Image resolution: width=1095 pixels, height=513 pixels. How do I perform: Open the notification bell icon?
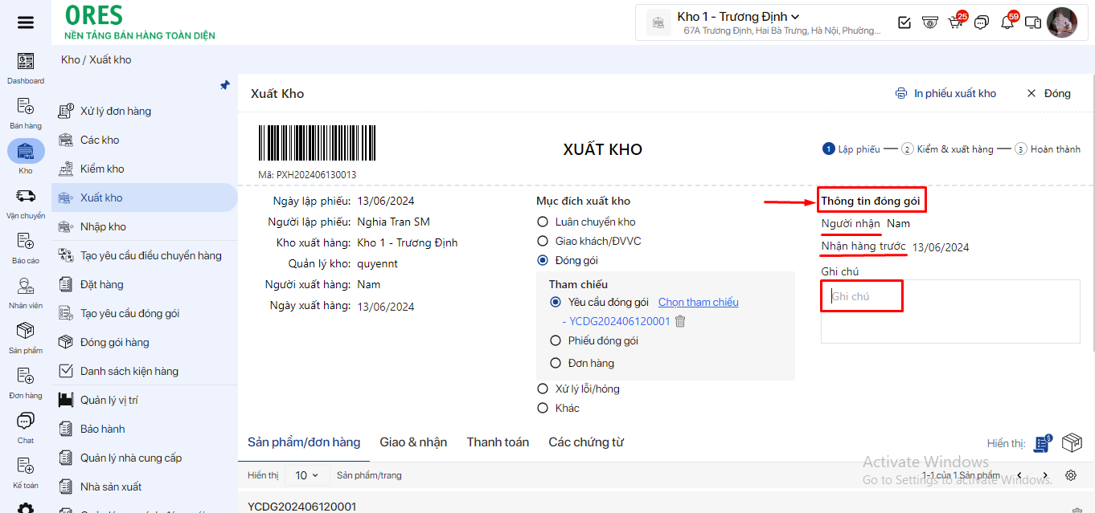point(1007,22)
